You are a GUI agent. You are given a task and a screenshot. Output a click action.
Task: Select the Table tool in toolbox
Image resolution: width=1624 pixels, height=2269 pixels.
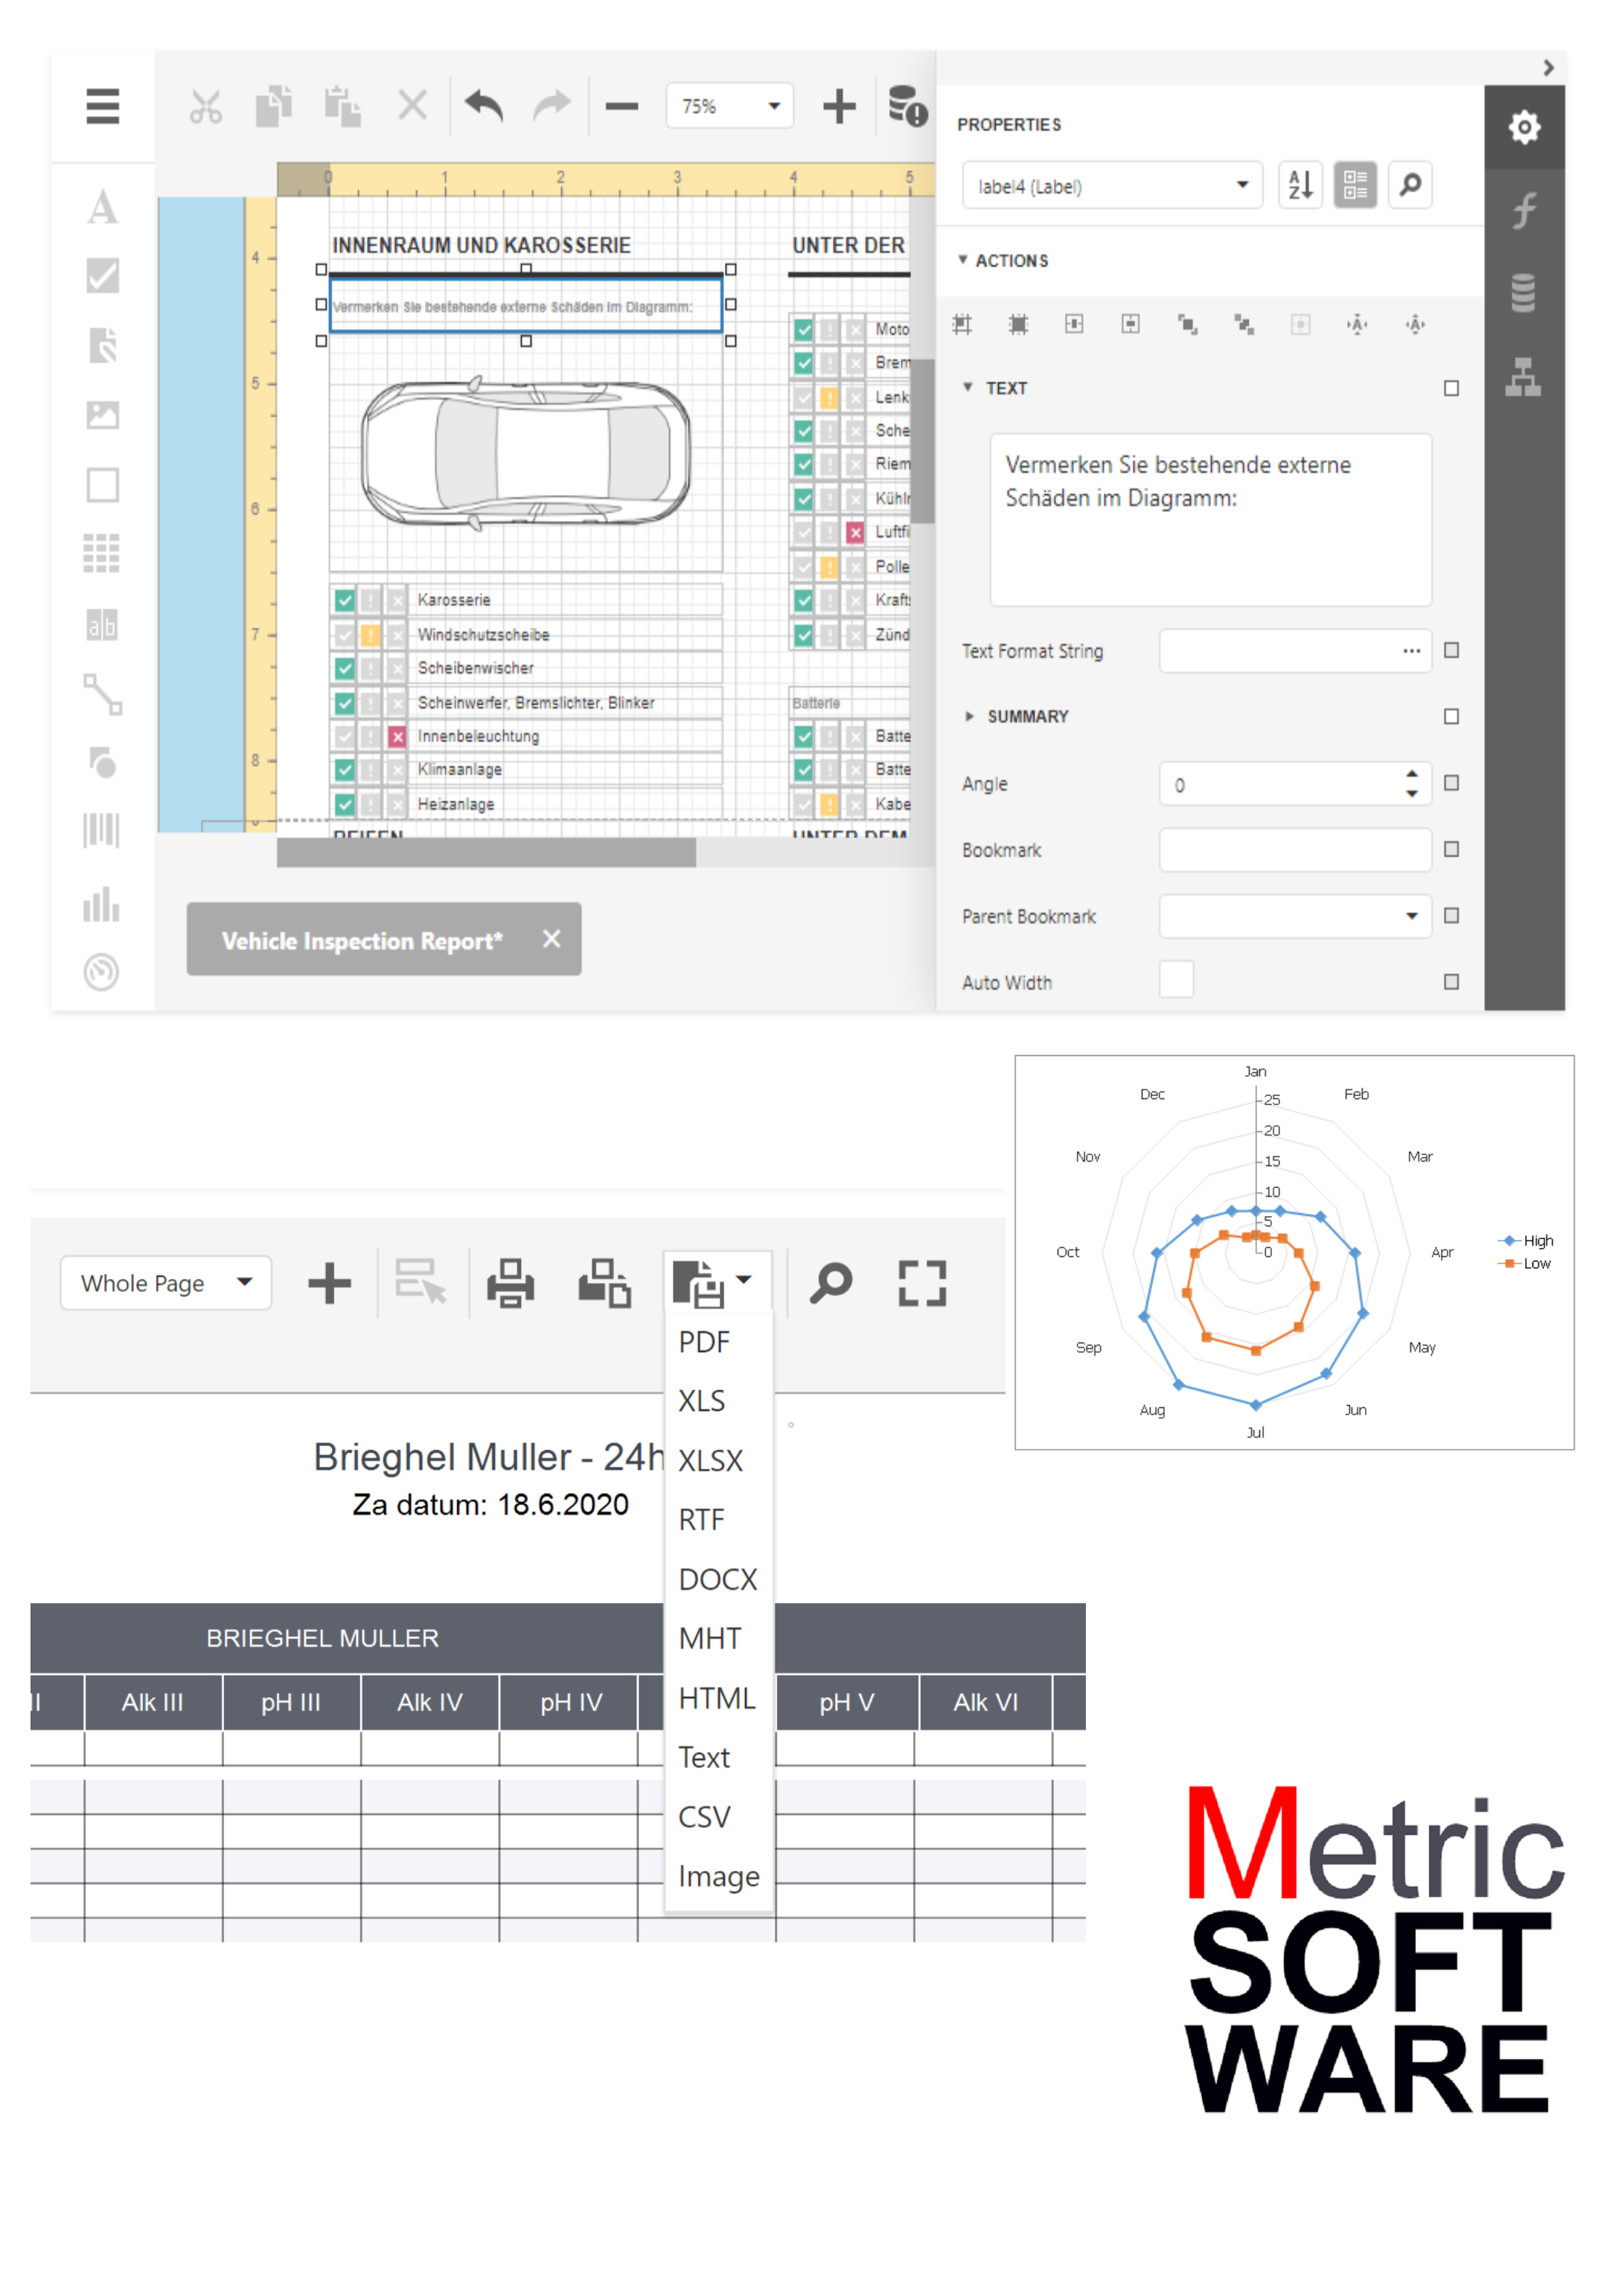coord(102,553)
